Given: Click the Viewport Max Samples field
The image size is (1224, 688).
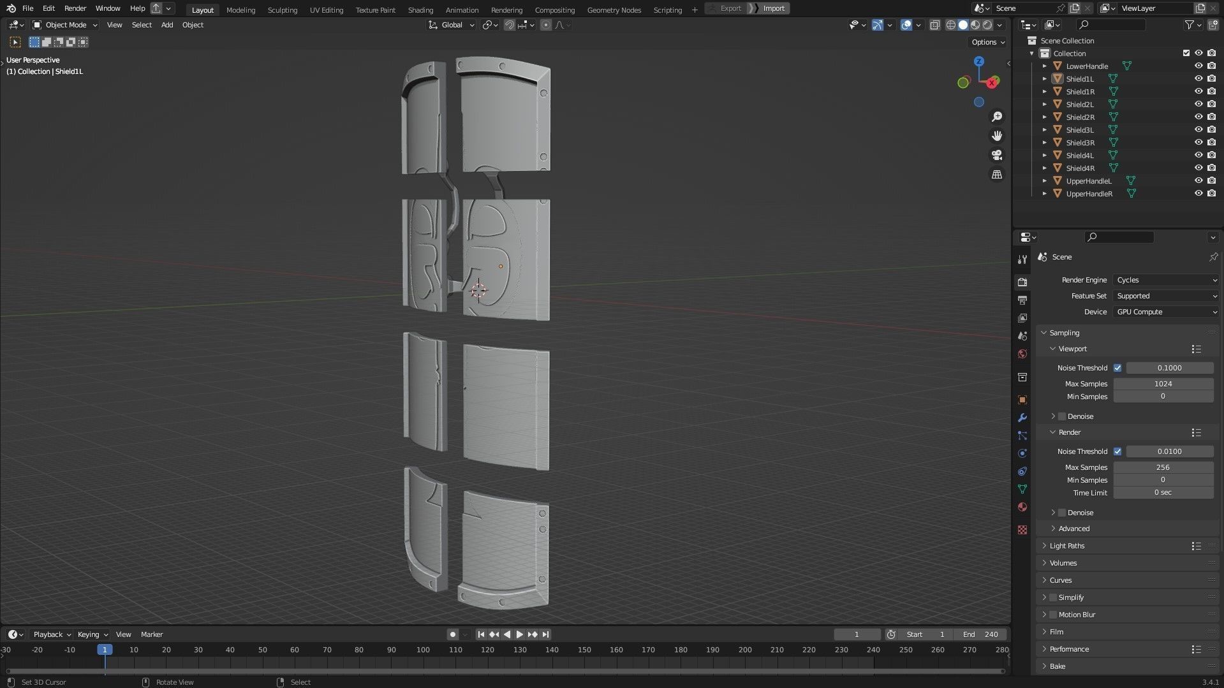Looking at the screenshot, I should [1163, 384].
